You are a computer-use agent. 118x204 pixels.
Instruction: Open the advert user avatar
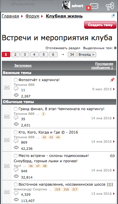[66, 5]
